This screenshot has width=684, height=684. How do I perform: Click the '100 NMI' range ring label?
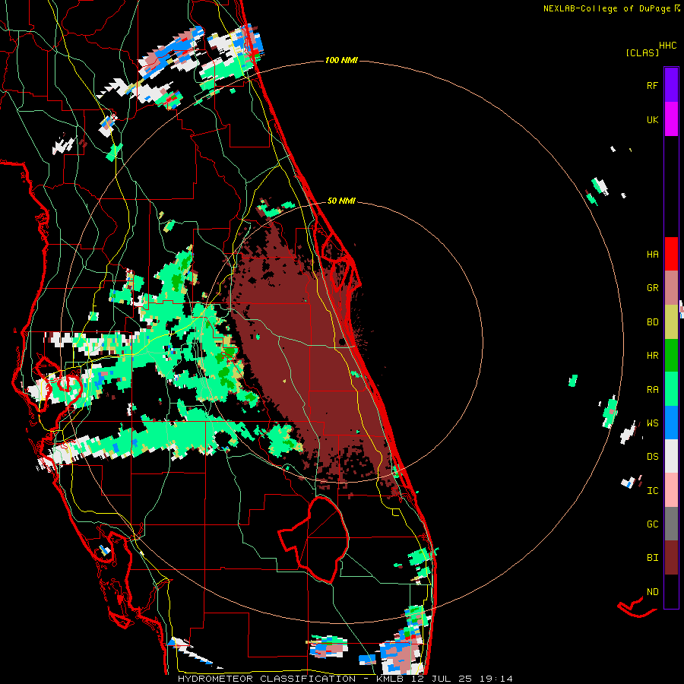tap(341, 60)
